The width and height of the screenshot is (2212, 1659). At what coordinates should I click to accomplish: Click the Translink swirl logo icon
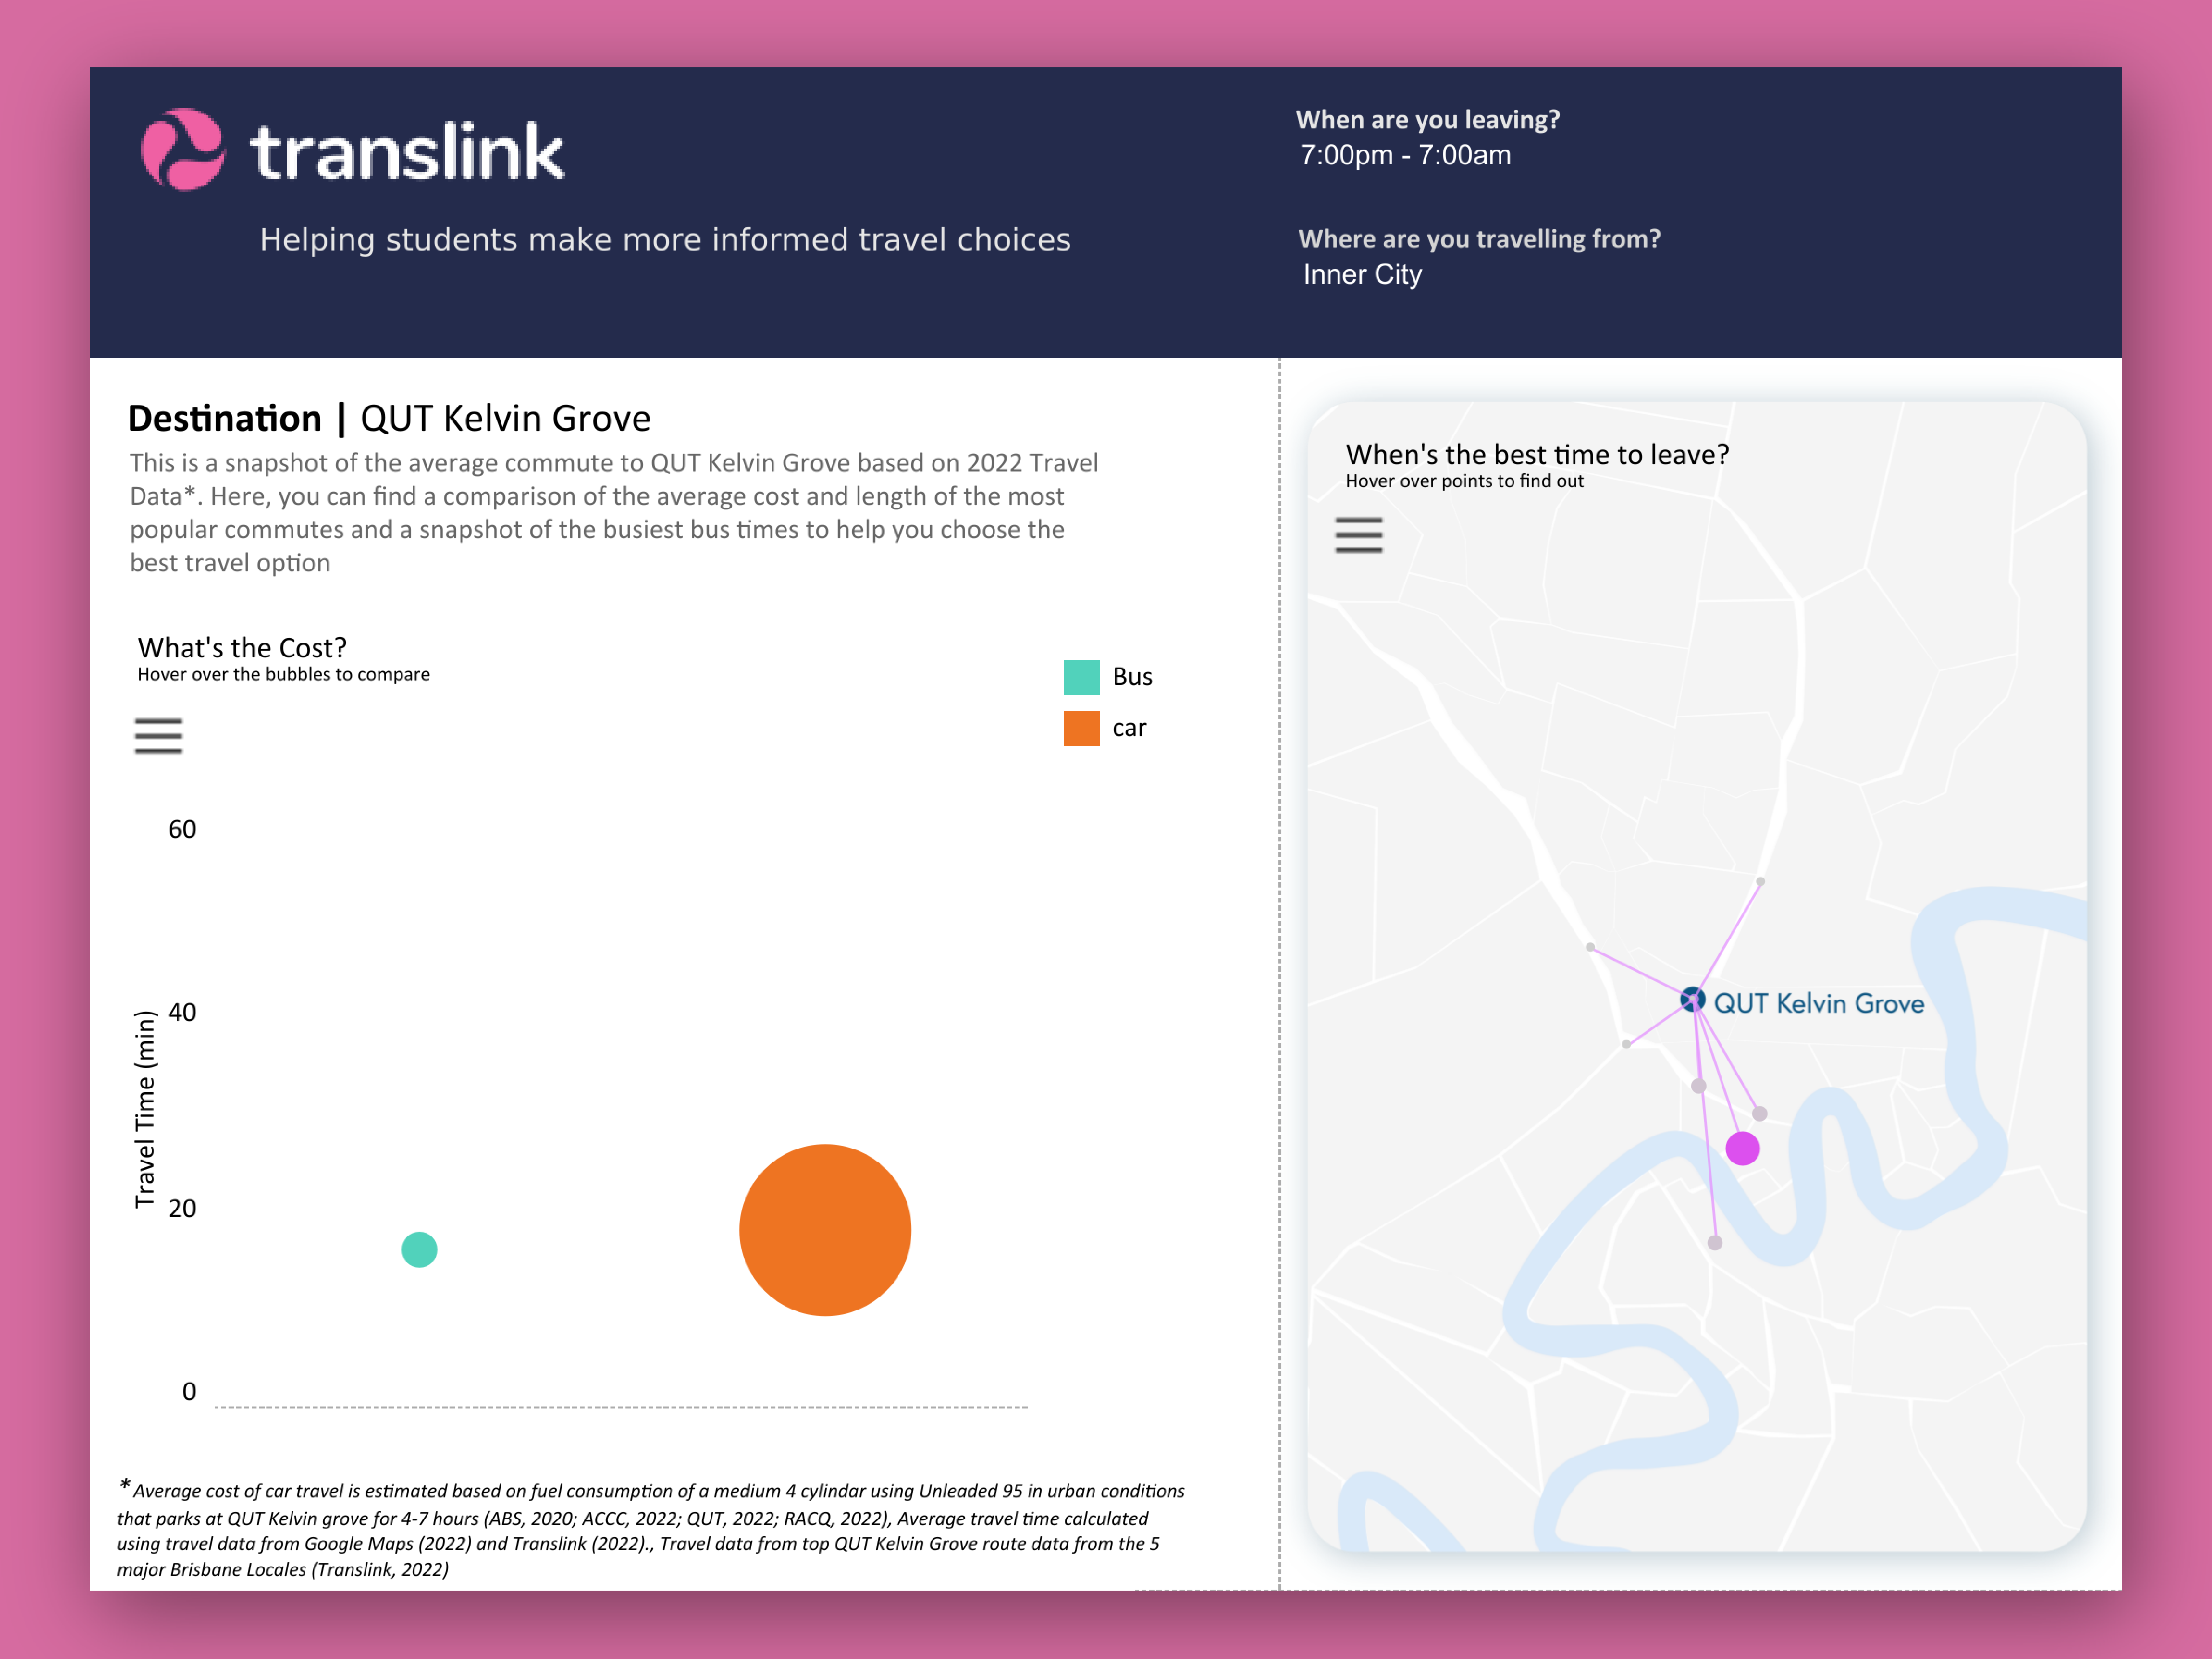pyautogui.click(x=183, y=149)
